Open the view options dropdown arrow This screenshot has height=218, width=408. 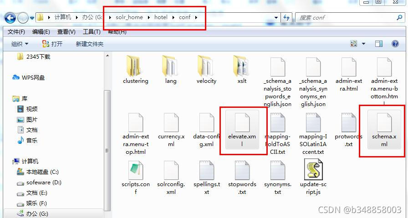click(364, 44)
